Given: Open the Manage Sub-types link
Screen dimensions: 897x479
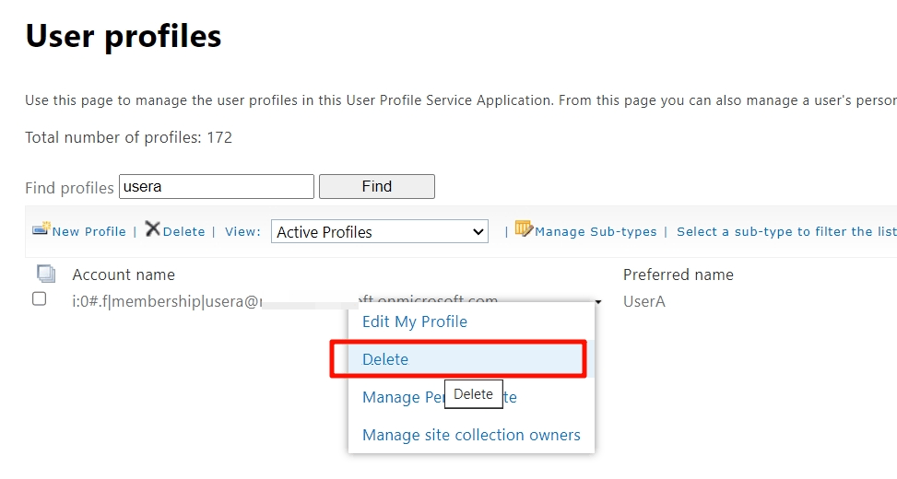Looking at the screenshot, I should [x=596, y=232].
